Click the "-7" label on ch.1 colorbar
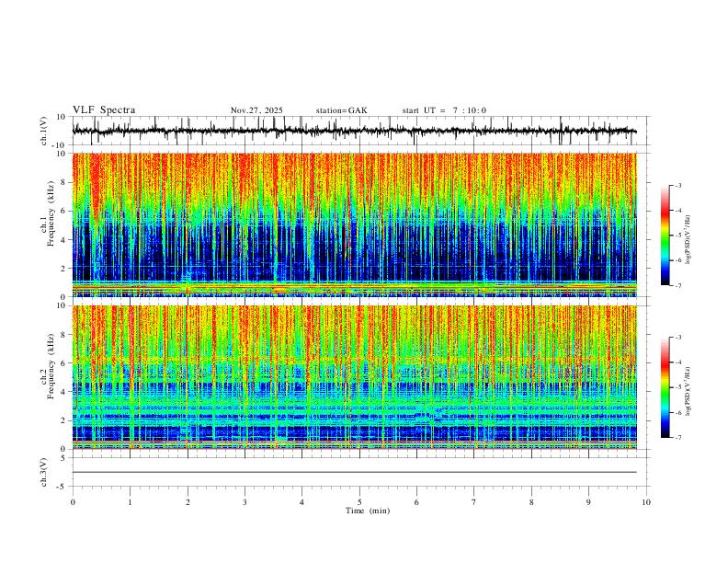This screenshot has width=728, height=563. (x=678, y=286)
